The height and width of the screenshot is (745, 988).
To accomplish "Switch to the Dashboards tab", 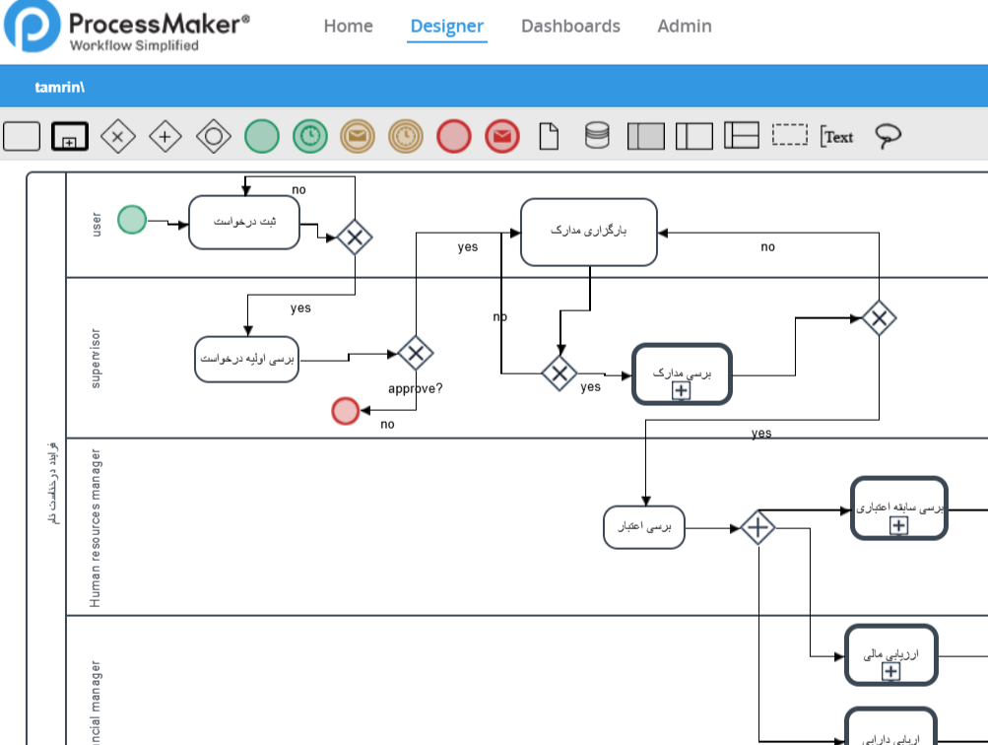I will pos(570,27).
